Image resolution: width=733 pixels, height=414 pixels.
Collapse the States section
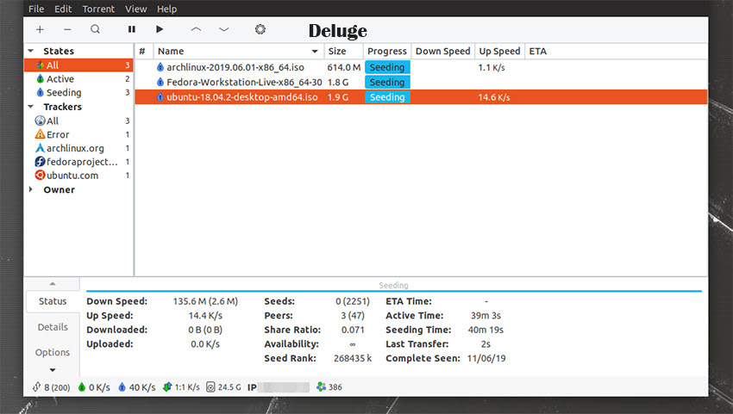pos(31,51)
